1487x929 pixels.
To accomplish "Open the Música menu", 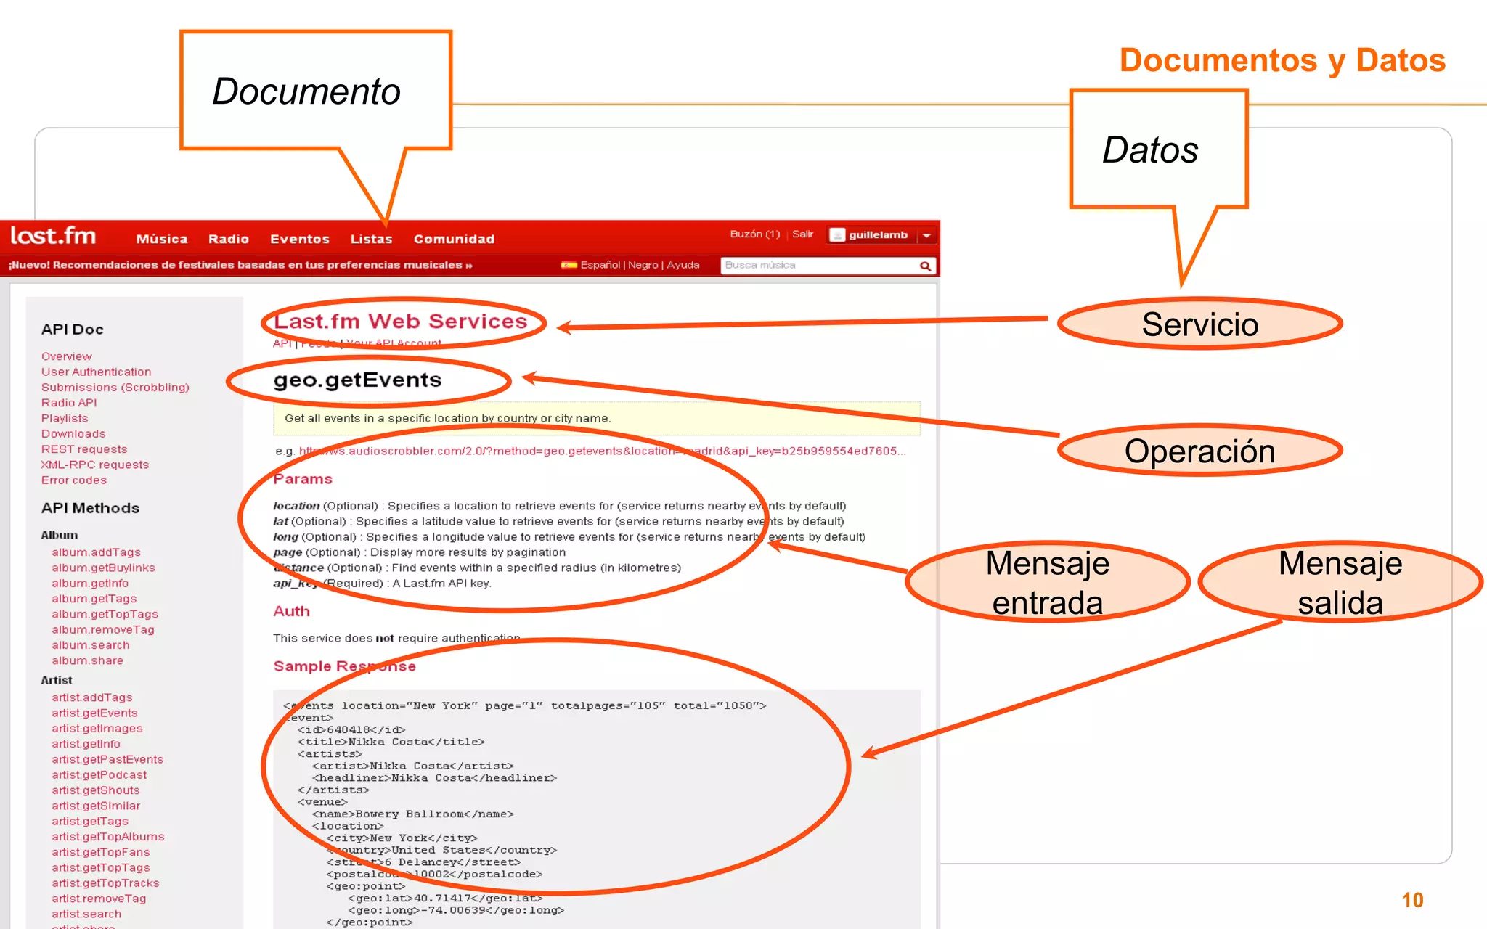I will pyautogui.click(x=162, y=239).
